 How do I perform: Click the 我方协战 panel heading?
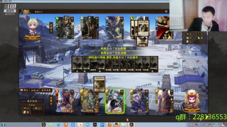[x=32, y=101]
